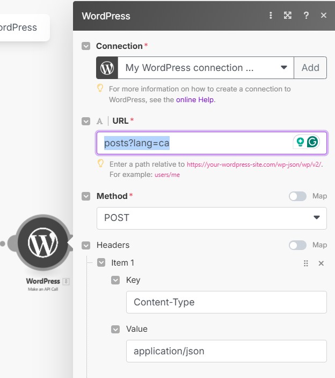This screenshot has height=378, width=335.
Task: Click the Content-Type key input
Action: tap(227, 302)
